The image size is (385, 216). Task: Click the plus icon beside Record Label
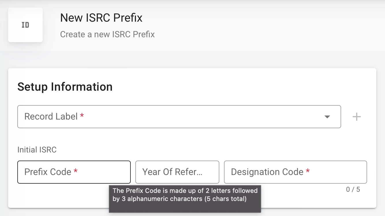tap(357, 117)
